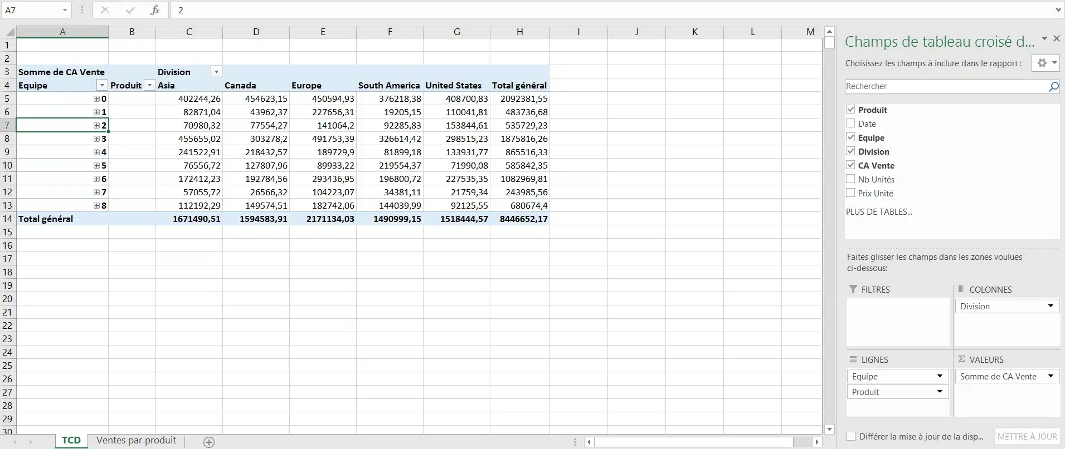The width and height of the screenshot is (1065, 449).
Task: Open the Equipe row filter dropdown
Action: tap(101, 85)
